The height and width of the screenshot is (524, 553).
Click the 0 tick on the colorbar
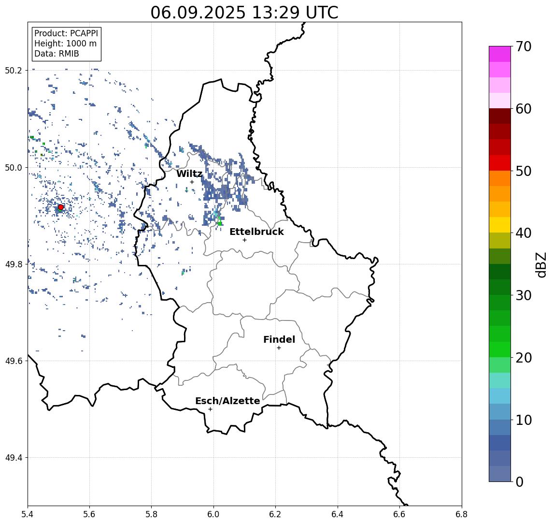pyautogui.click(x=520, y=481)
